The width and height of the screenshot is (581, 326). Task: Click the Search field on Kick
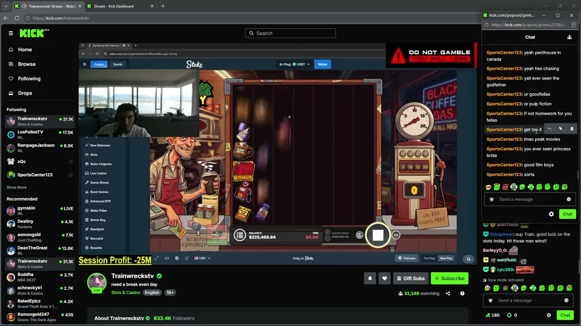pos(290,33)
